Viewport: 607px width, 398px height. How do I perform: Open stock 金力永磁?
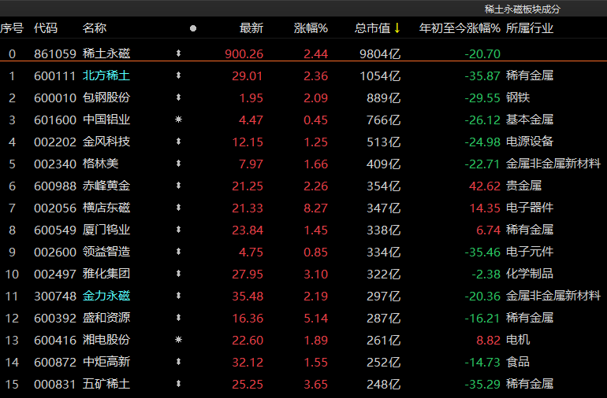click(106, 296)
